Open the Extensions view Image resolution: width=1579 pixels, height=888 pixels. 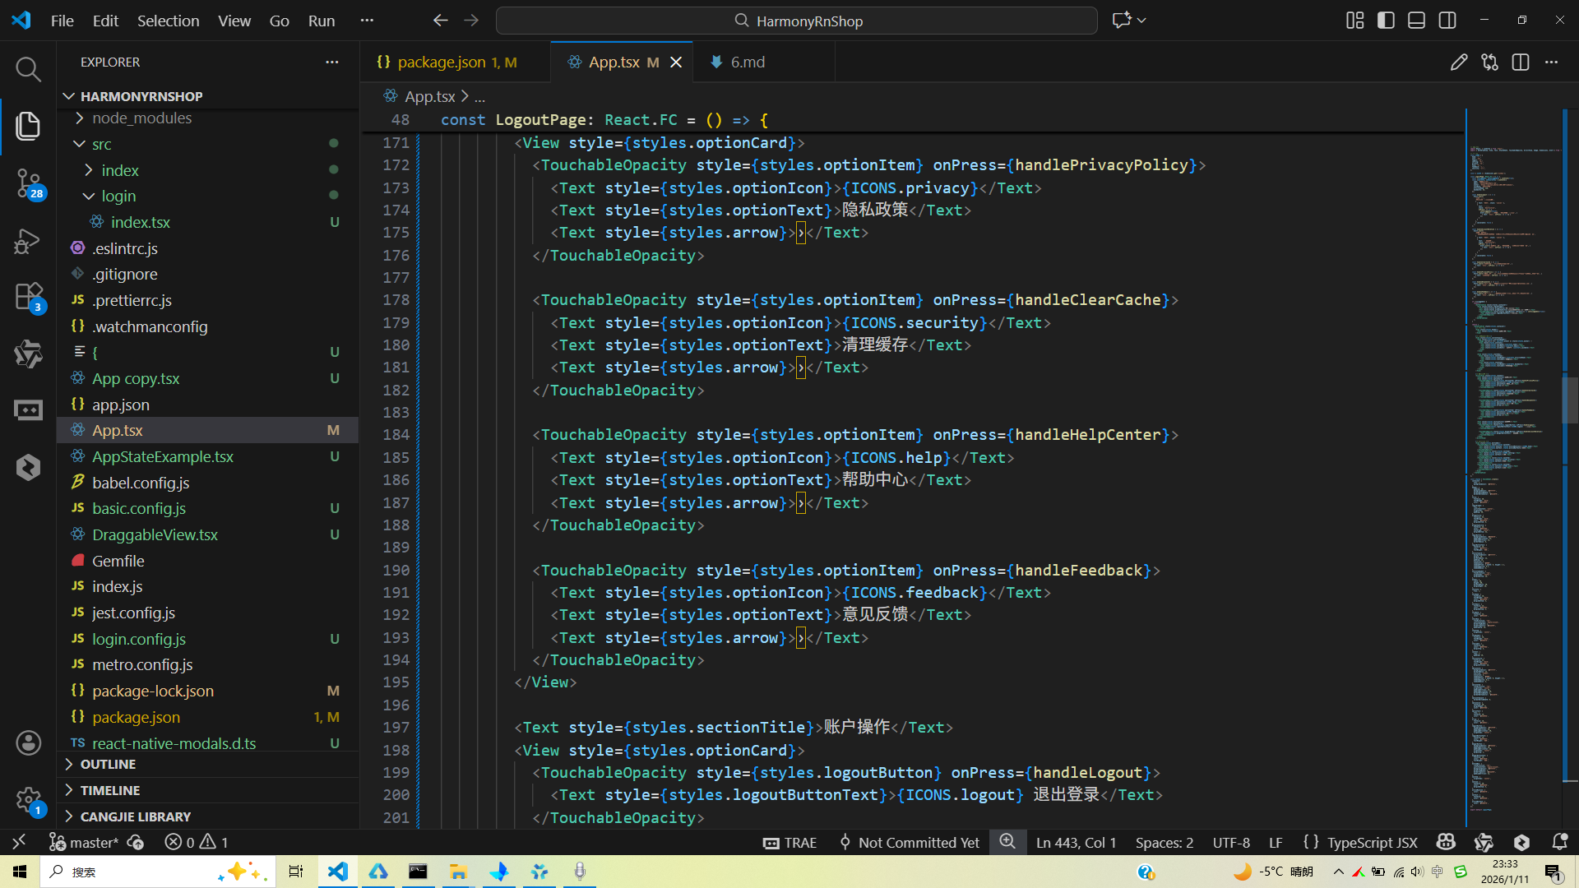click(x=28, y=296)
